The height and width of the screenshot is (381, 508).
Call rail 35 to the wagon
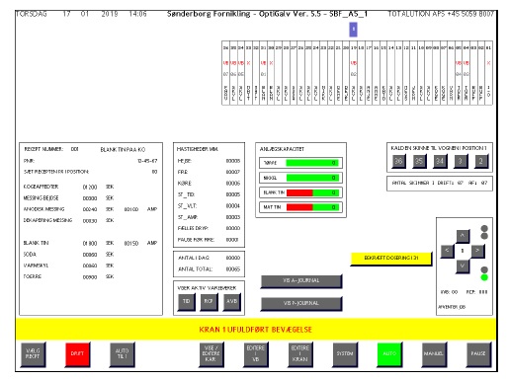[x=419, y=161]
